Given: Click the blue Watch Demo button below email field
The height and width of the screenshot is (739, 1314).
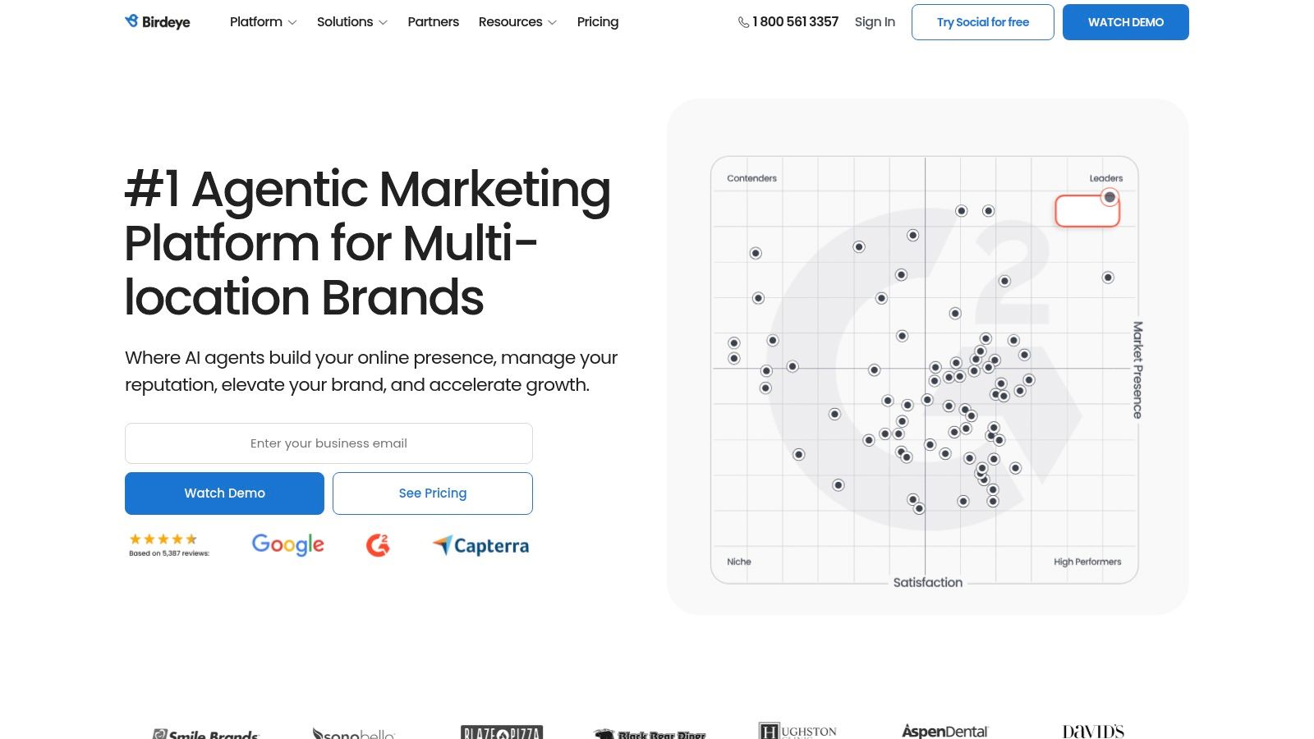Looking at the screenshot, I should pyautogui.click(x=224, y=493).
